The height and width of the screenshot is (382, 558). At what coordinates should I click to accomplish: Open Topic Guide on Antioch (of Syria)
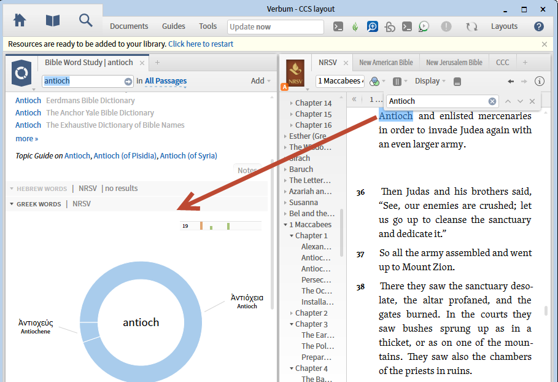pos(188,156)
